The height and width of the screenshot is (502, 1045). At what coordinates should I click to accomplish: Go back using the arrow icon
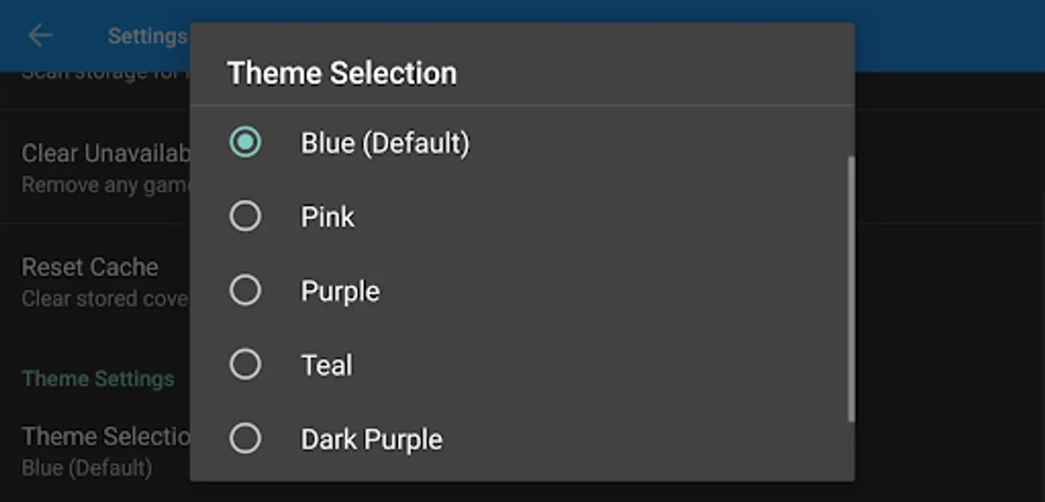click(40, 36)
